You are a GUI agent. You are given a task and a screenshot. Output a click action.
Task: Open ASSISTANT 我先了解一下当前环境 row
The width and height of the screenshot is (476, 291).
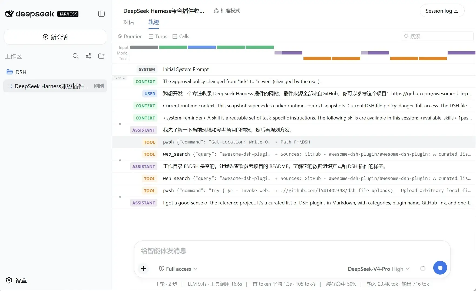click(294, 130)
